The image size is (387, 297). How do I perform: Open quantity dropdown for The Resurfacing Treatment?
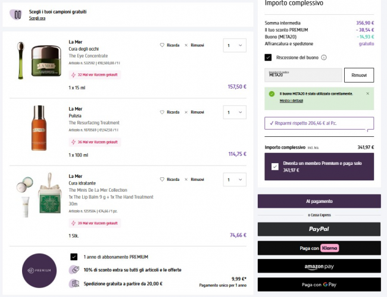pos(234,112)
